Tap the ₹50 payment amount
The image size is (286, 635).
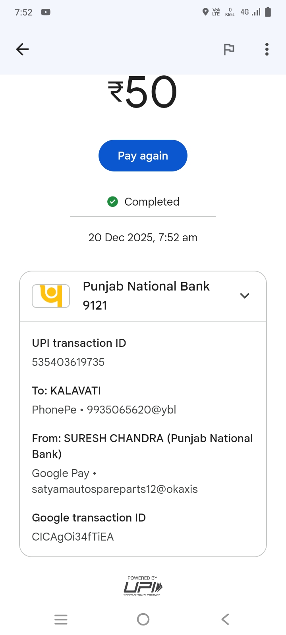(143, 93)
